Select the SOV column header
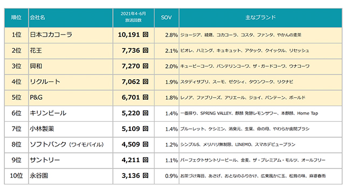The image size is (345, 194). click(167, 18)
